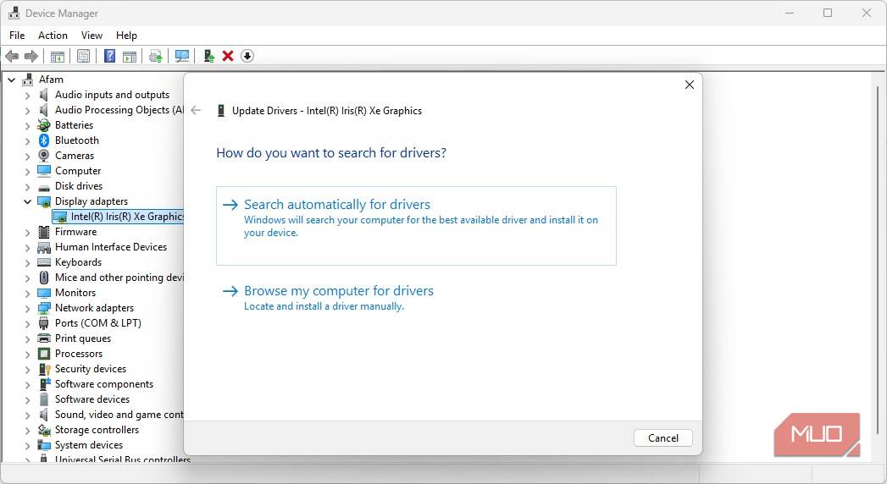Choose Browse my computer for drivers
The height and width of the screenshot is (484, 887).
tap(339, 291)
